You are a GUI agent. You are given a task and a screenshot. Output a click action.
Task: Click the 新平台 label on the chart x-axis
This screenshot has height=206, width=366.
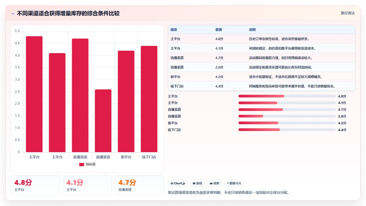pyautogui.click(x=126, y=157)
